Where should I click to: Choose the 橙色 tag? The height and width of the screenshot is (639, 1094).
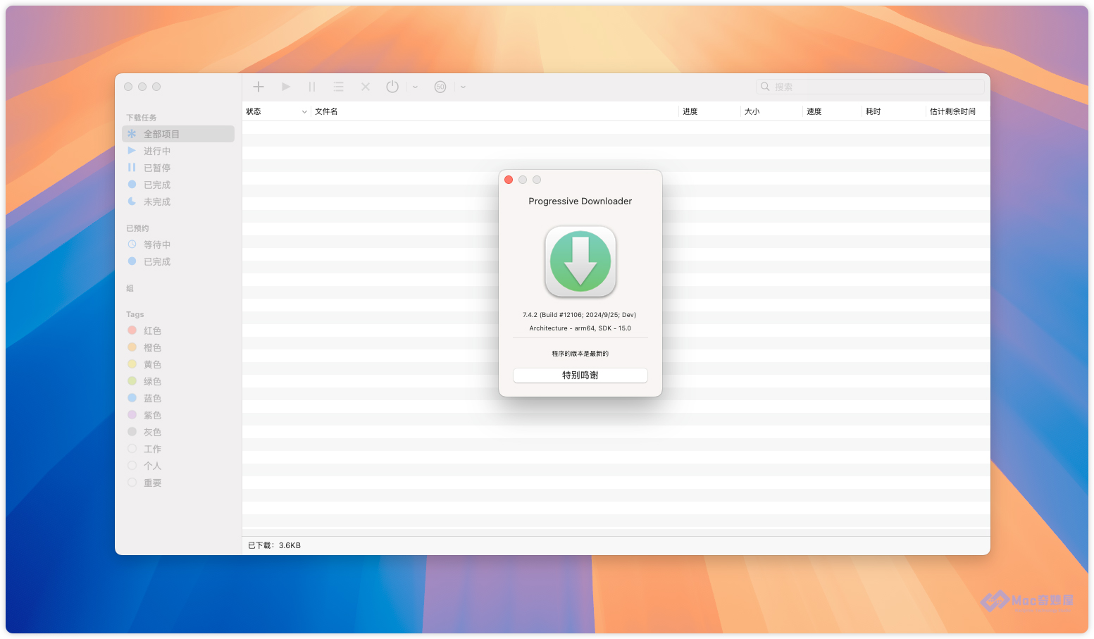tap(178, 347)
